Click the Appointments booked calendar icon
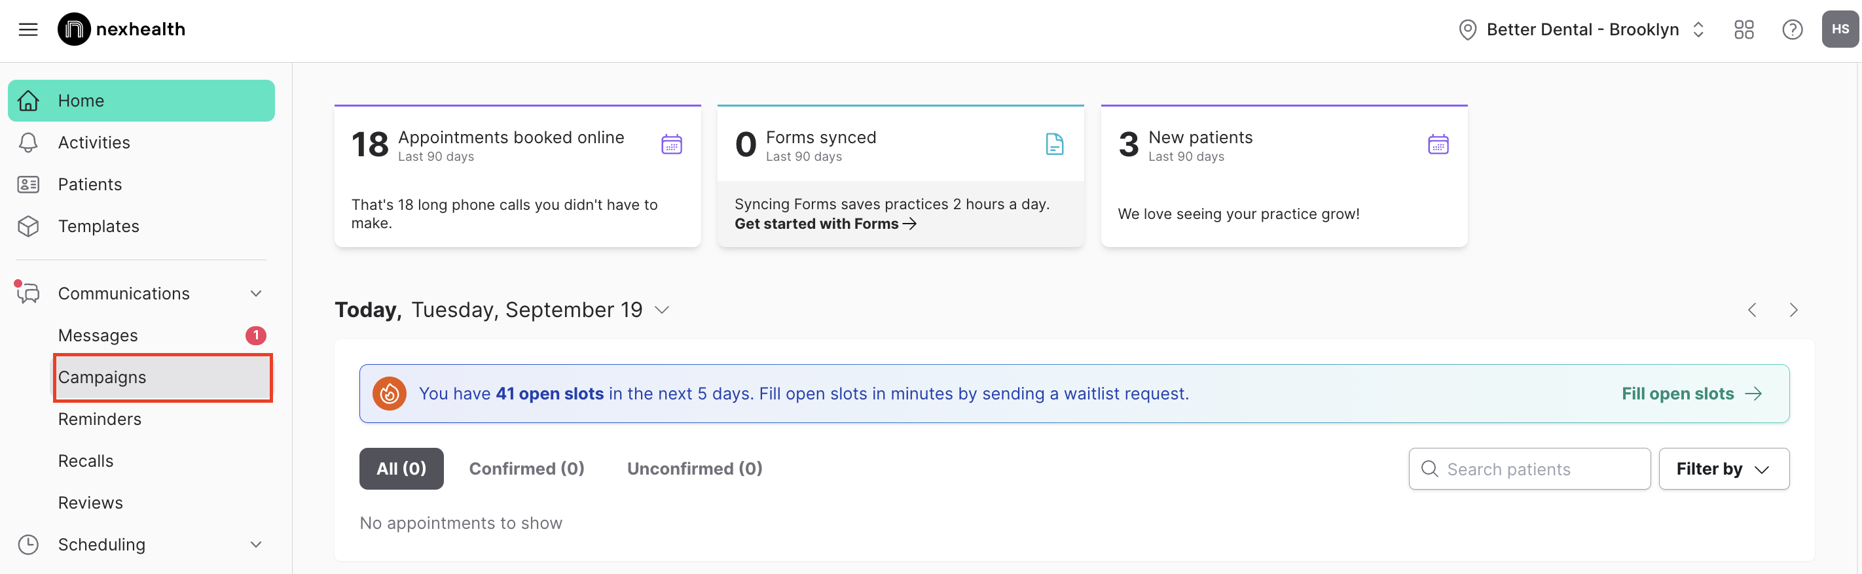 (x=672, y=144)
